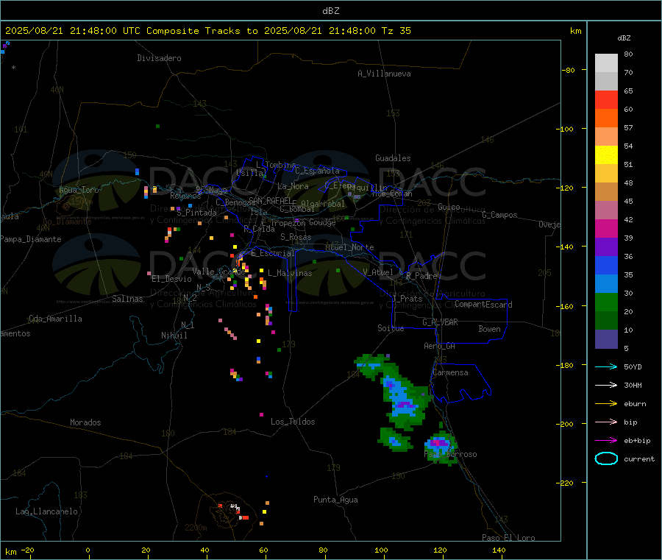Click the Agua_Toro map label

pyautogui.click(x=79, y=190)
